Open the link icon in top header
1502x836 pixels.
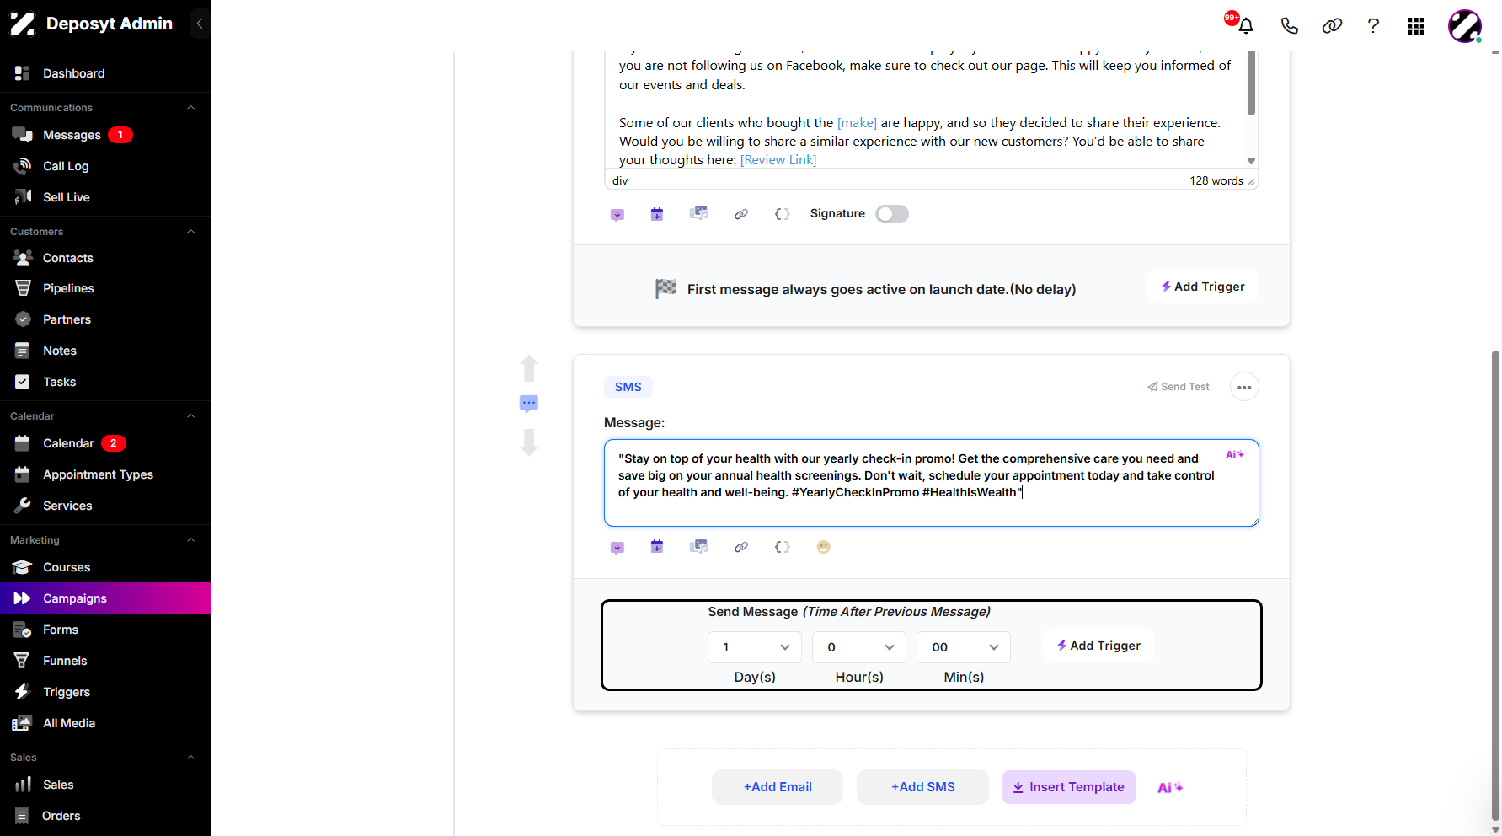tap(1332, 26)
